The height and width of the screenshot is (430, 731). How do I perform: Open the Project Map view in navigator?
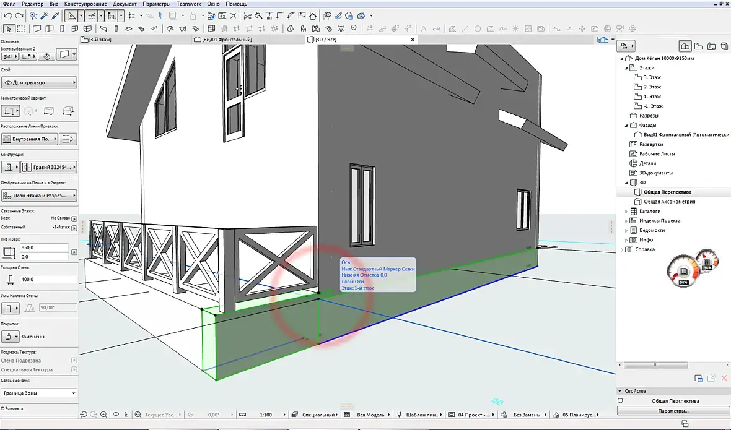pos(685,46)
